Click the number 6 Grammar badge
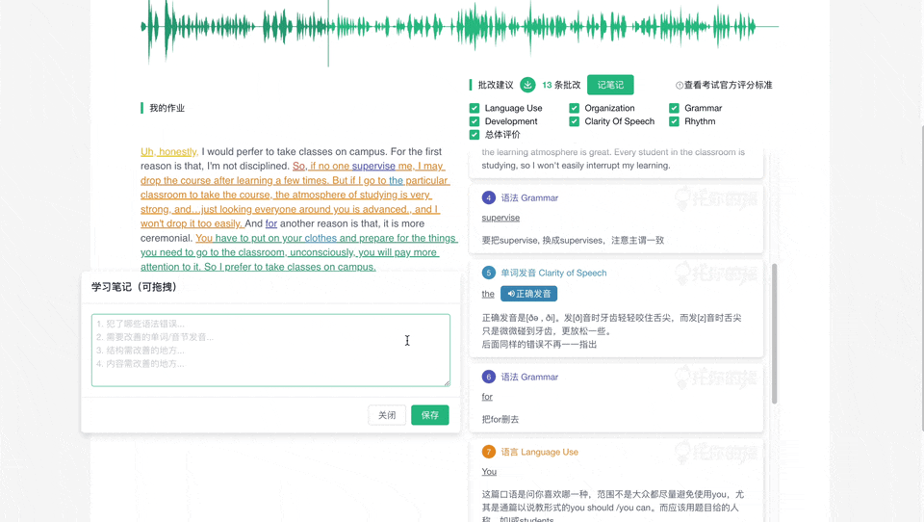The width and height of the screenshot is (924, 522). pyautogui.click(x=488, y=377)
